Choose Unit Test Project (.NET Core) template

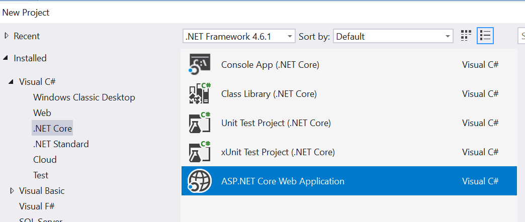click(x=349, y=123)
